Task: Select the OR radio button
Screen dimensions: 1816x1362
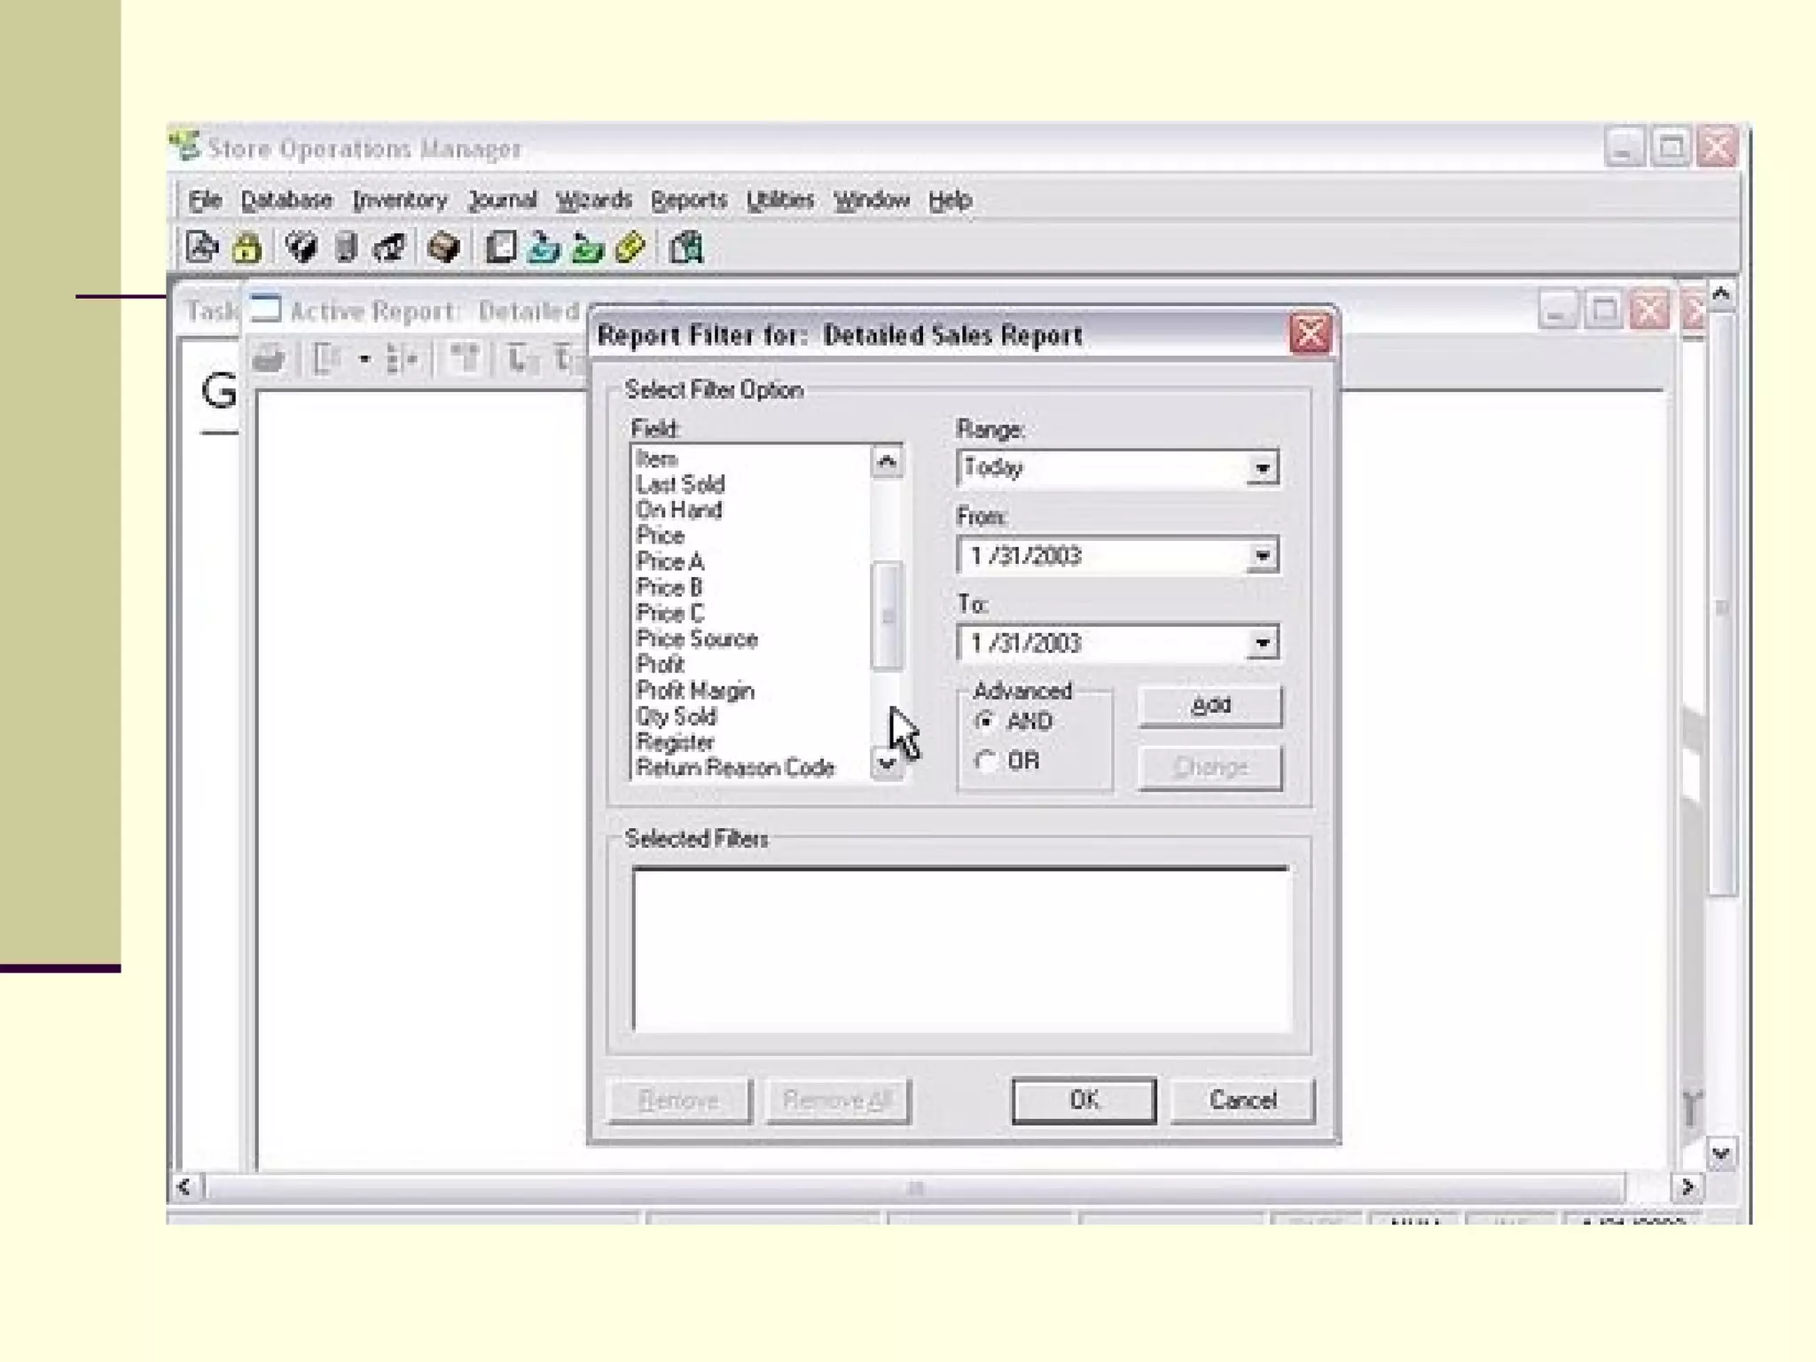Action: [x=985, y=761]
